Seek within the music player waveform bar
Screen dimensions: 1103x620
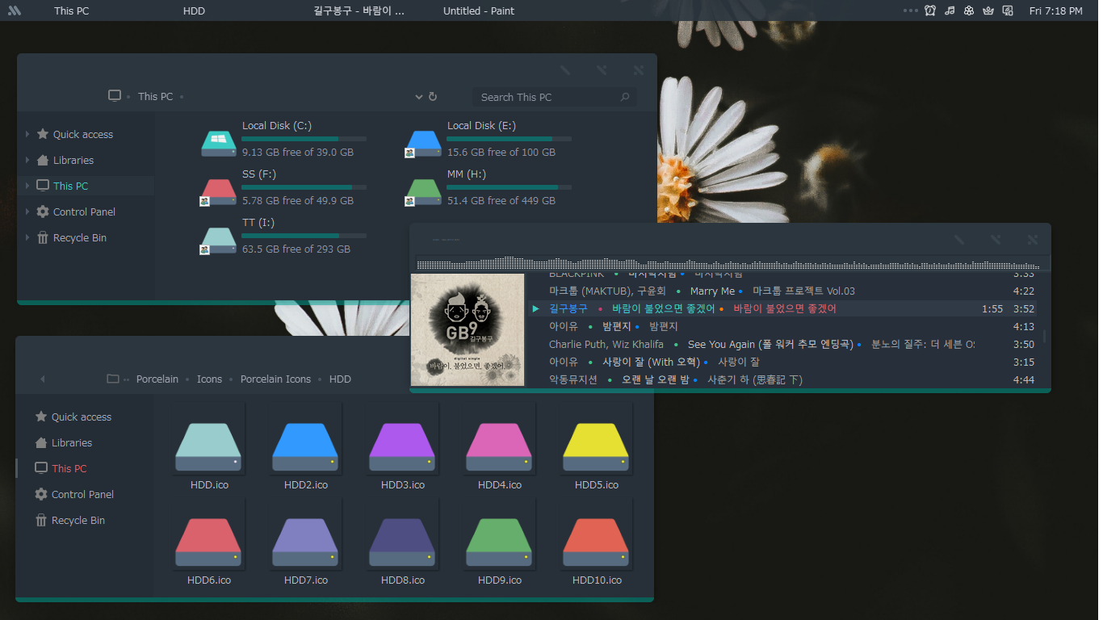(x=727, y=263)
